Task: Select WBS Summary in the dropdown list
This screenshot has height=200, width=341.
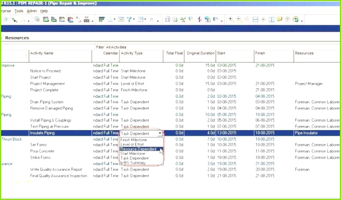Action: [133, 163]
